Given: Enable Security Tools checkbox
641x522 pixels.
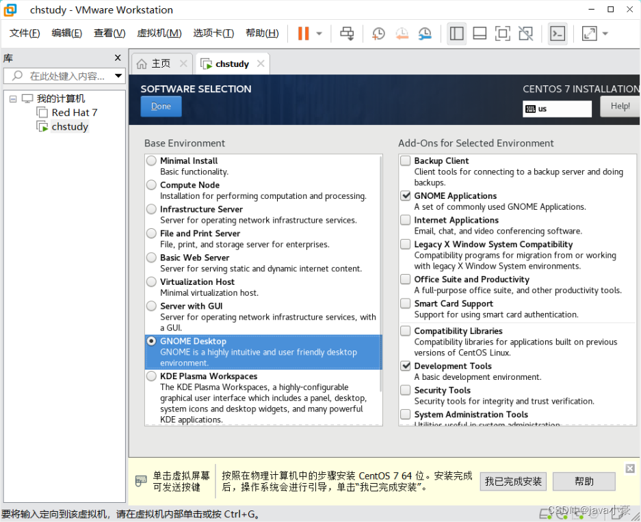Looking at the screenshot, I should pos(405,389).
